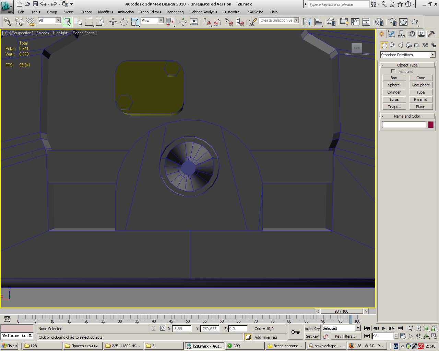
Task: Toggle 3D Snaps
Action: [x=207, y=22]
